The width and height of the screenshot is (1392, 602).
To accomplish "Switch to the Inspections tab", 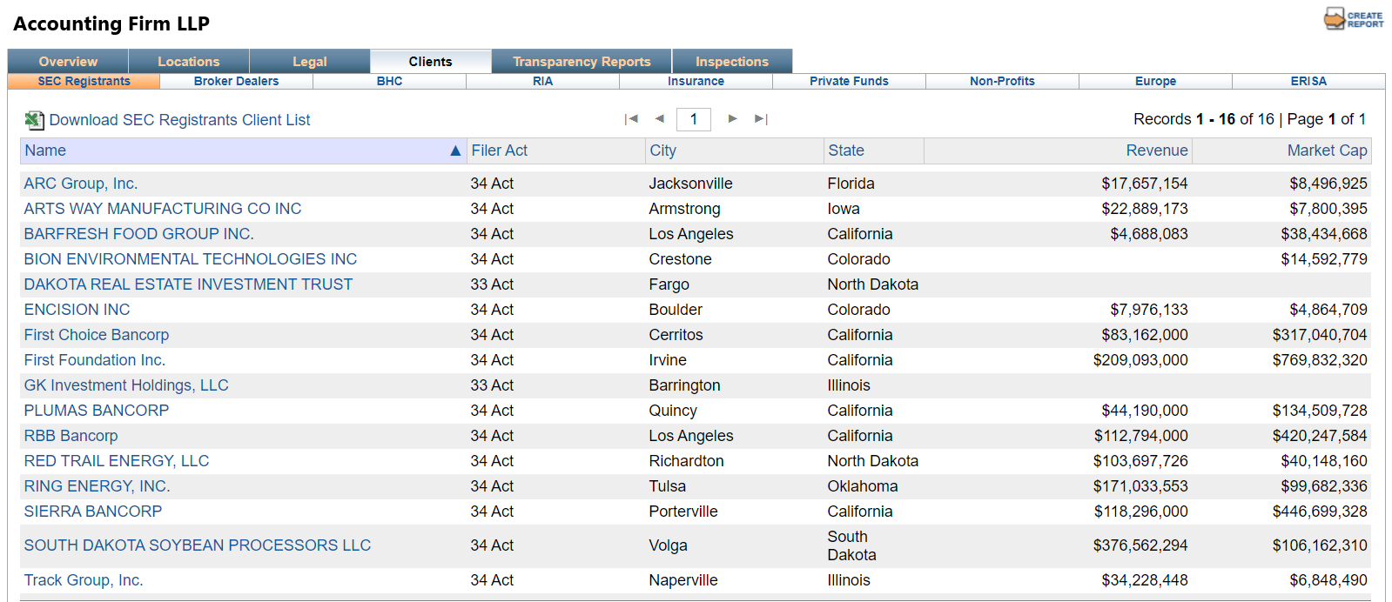I will [732, 61].
